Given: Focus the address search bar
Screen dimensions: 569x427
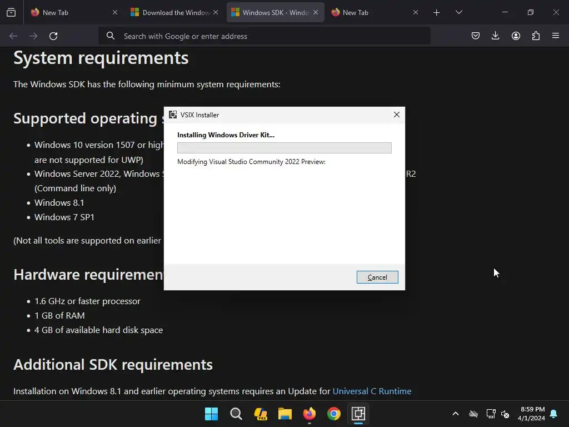Looking at the screenshot, I should (264, 36).
